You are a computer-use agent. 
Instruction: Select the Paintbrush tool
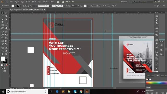6,25
